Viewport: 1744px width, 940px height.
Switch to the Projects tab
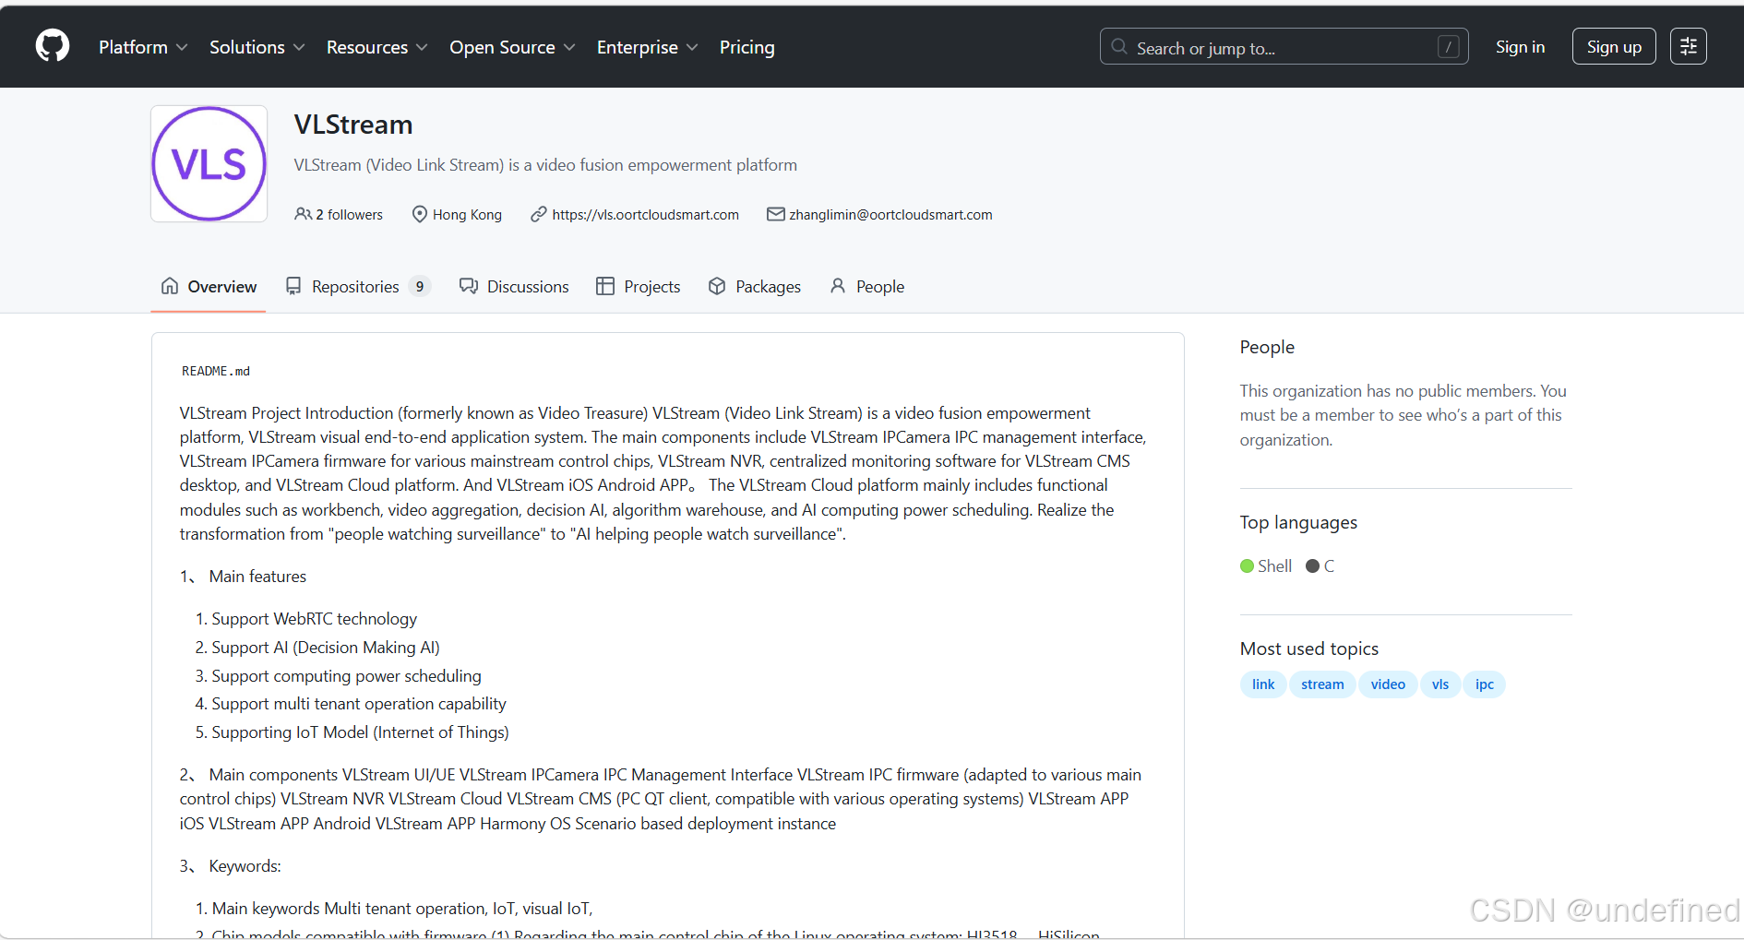pyautogui.click(x=639, y=287)
